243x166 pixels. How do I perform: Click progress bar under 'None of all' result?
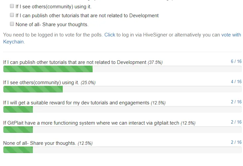[x=18, y=150]
